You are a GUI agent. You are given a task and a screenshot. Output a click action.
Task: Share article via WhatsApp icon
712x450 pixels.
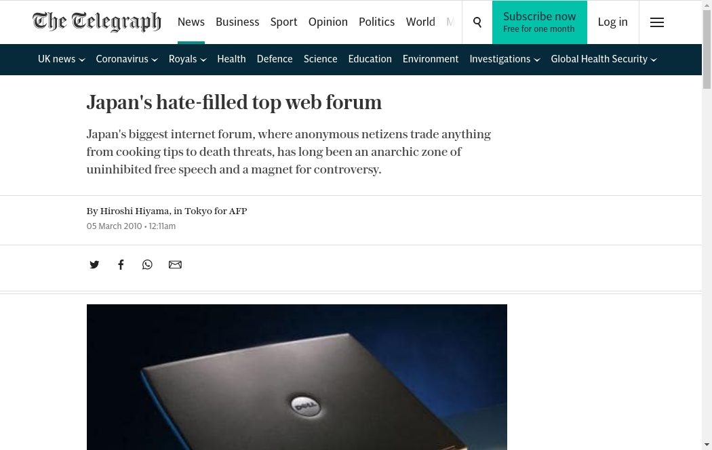point(147,264)
